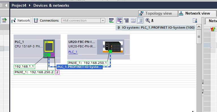Select the PLC_1 CPU module icon
The image size is (217, 112).
[x=49, y=49]
